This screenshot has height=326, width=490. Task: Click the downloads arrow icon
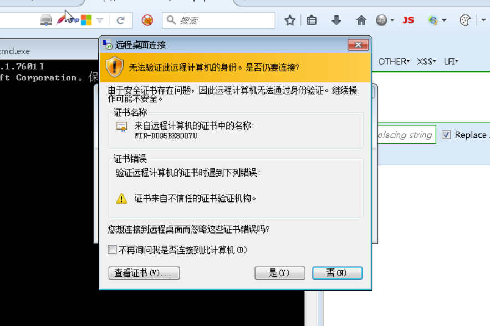336,20
